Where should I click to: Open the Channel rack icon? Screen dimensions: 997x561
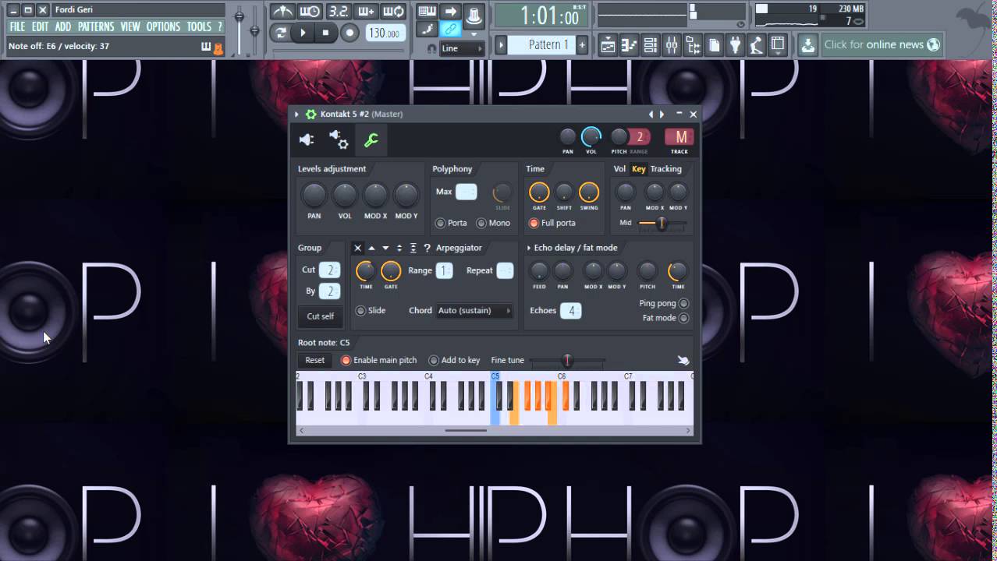[x=650, y=45]
